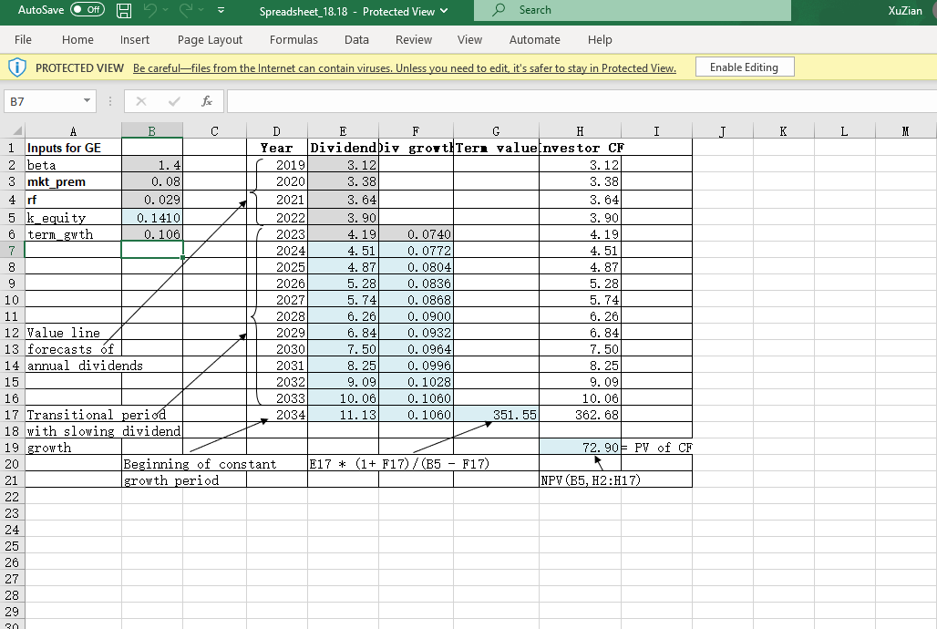
Task: Open the Customize Quick Access Toolbar dropdown
Action: pos(221,11)
